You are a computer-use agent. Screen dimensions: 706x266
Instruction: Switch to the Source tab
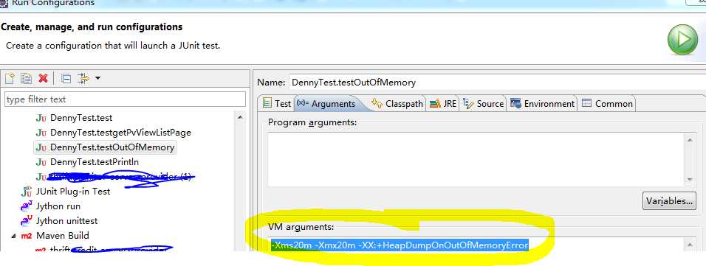(x=483, y=104)
